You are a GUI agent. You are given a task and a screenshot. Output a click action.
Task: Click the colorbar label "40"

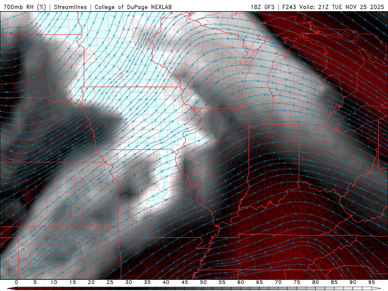tap(166, 282)
